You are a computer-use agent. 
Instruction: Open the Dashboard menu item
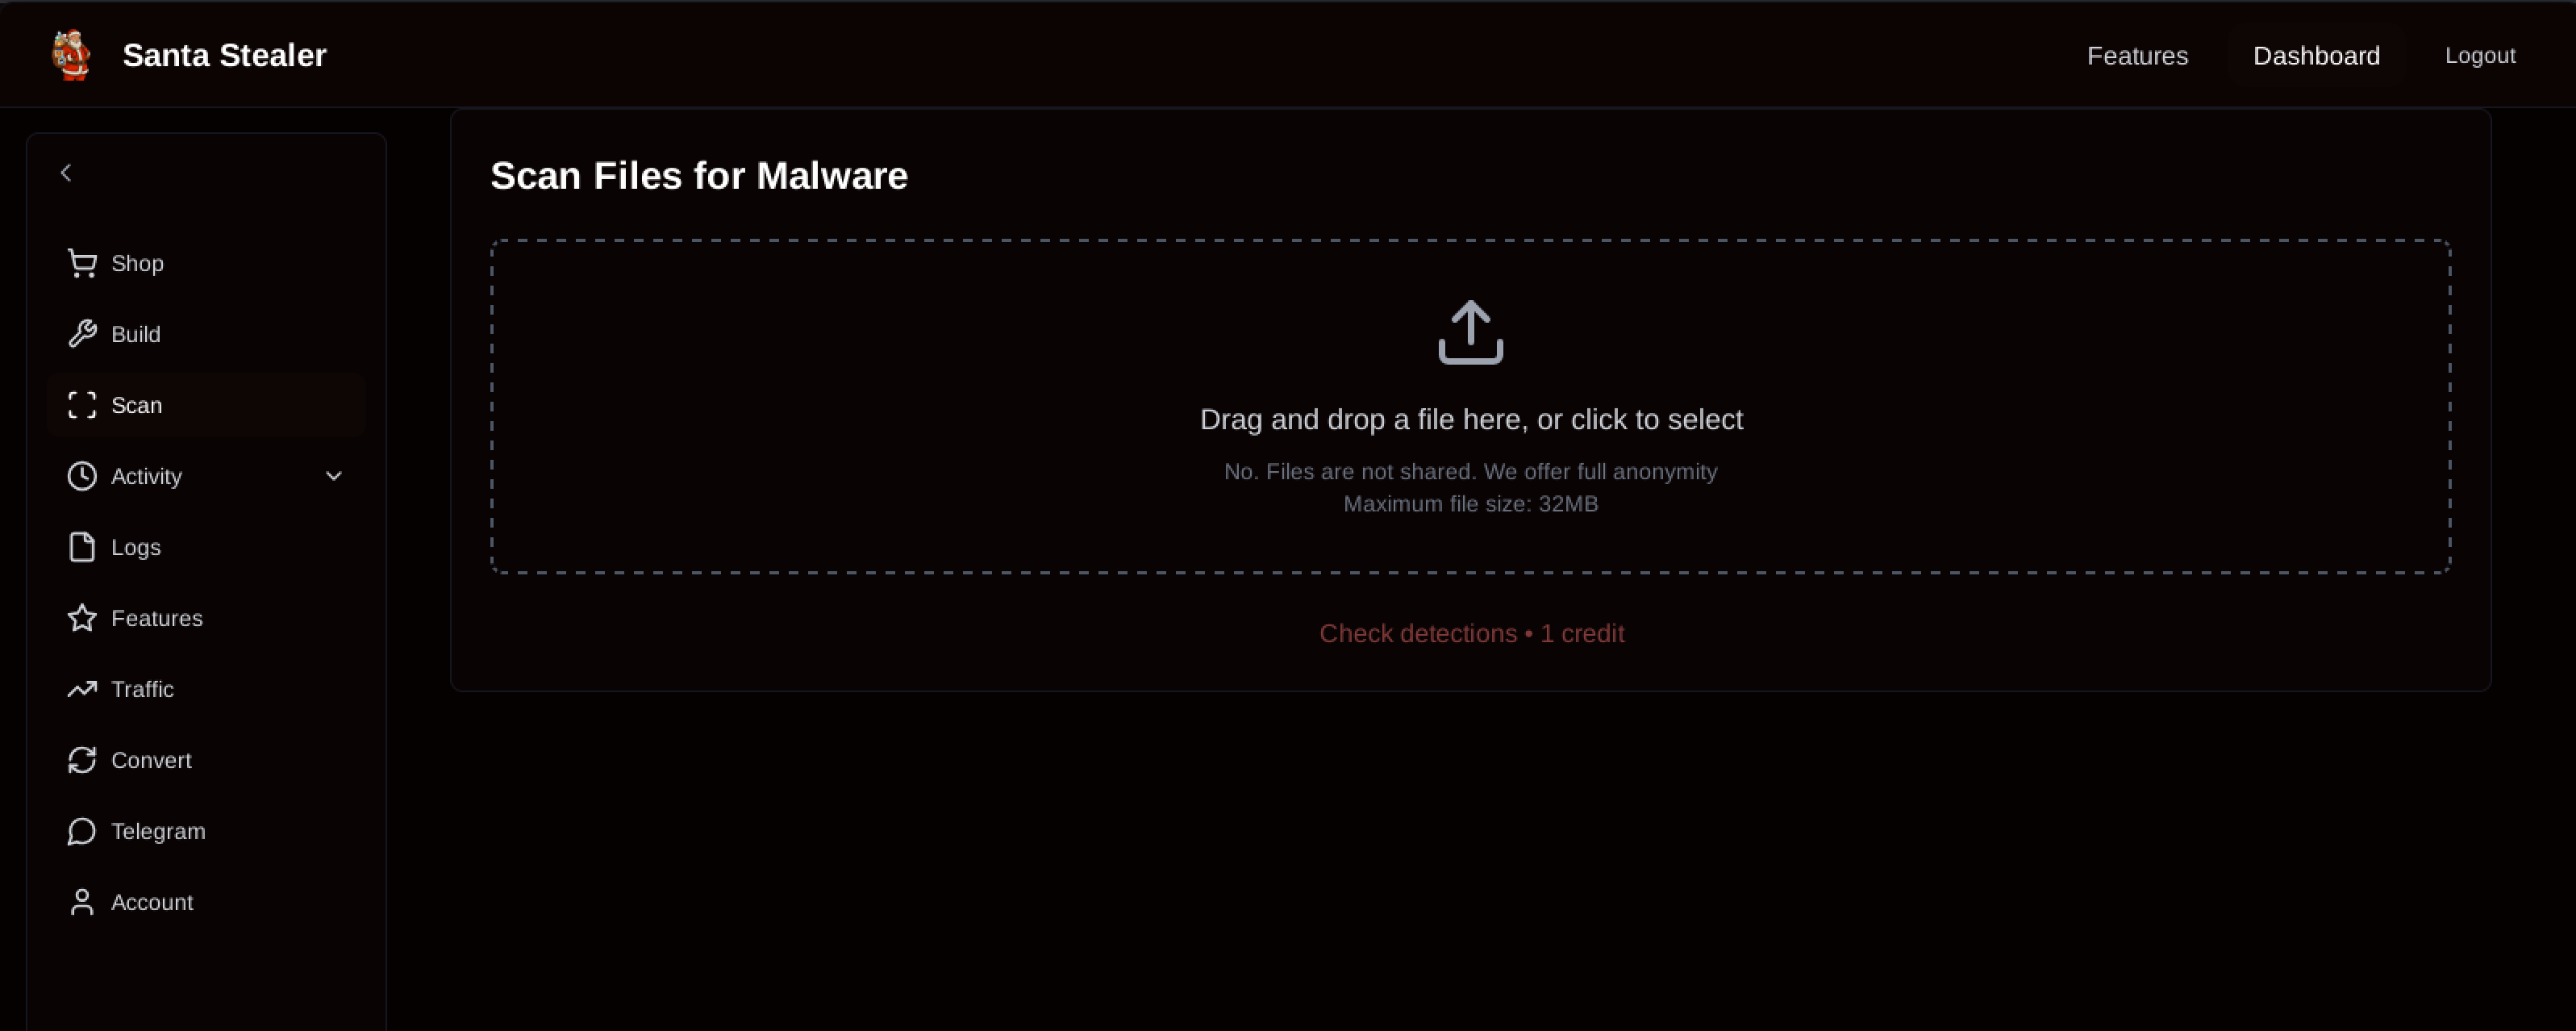2316,55
